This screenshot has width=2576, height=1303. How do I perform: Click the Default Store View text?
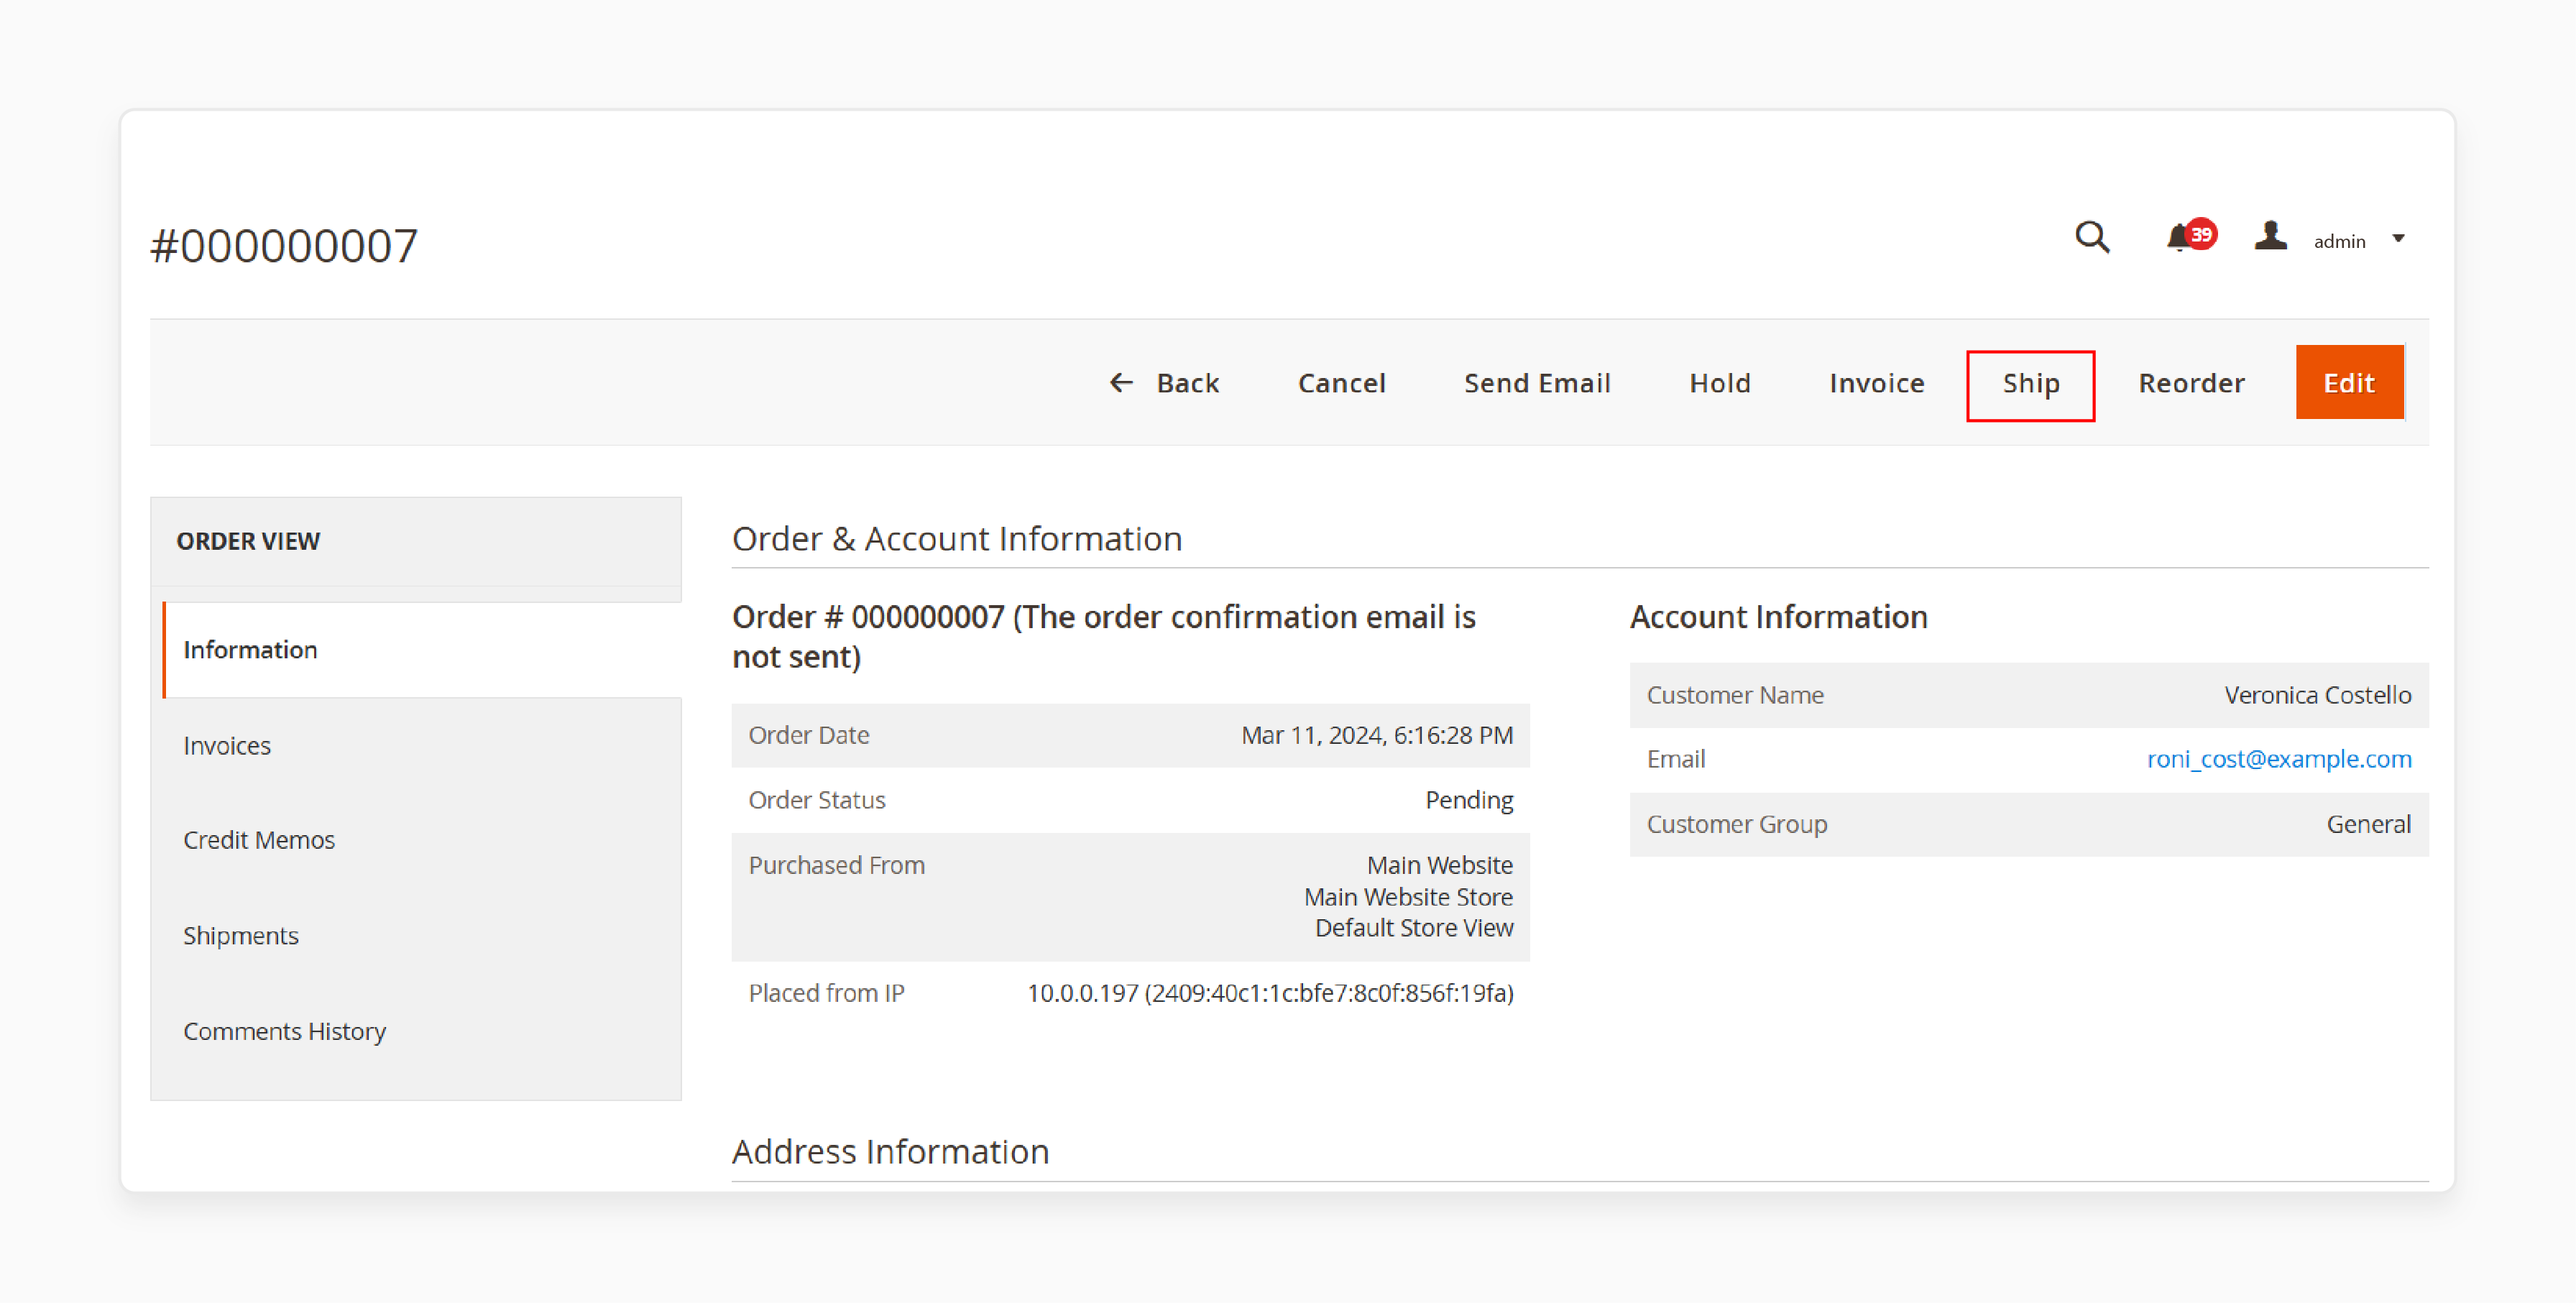pos(1413,928)
